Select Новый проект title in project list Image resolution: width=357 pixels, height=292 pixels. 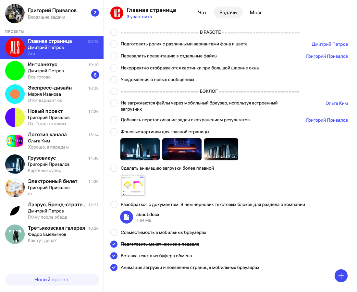click(45, 111)
